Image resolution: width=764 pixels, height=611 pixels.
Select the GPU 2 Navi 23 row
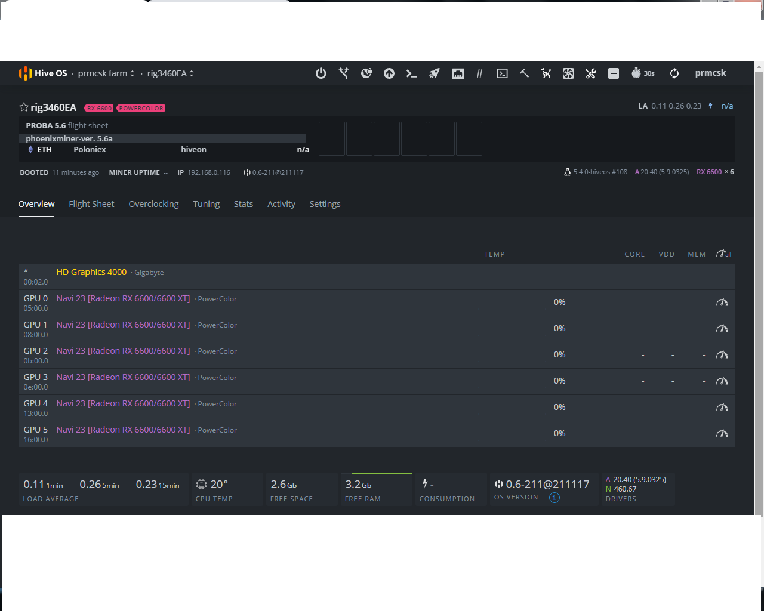click(x=377, y=356)
